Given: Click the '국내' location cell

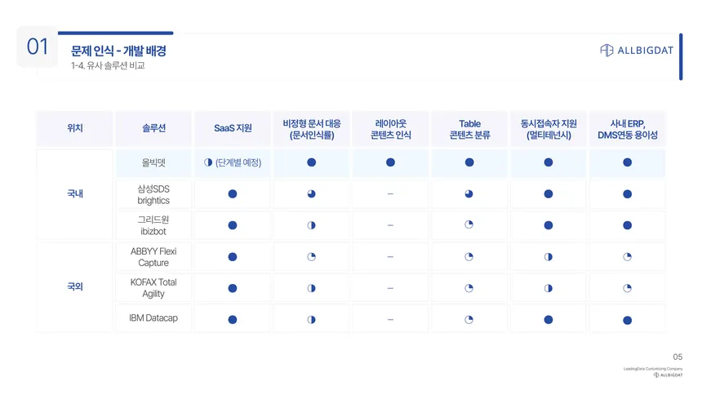Looking at the screenshot, I should [x=75, y=193].
